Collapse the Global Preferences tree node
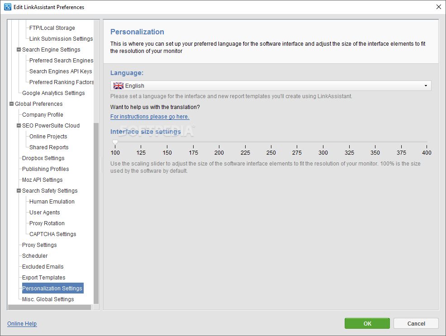Image resolution: width=446 pixels, height=336 pixels. pyautogui.click(x=11, y=104)
